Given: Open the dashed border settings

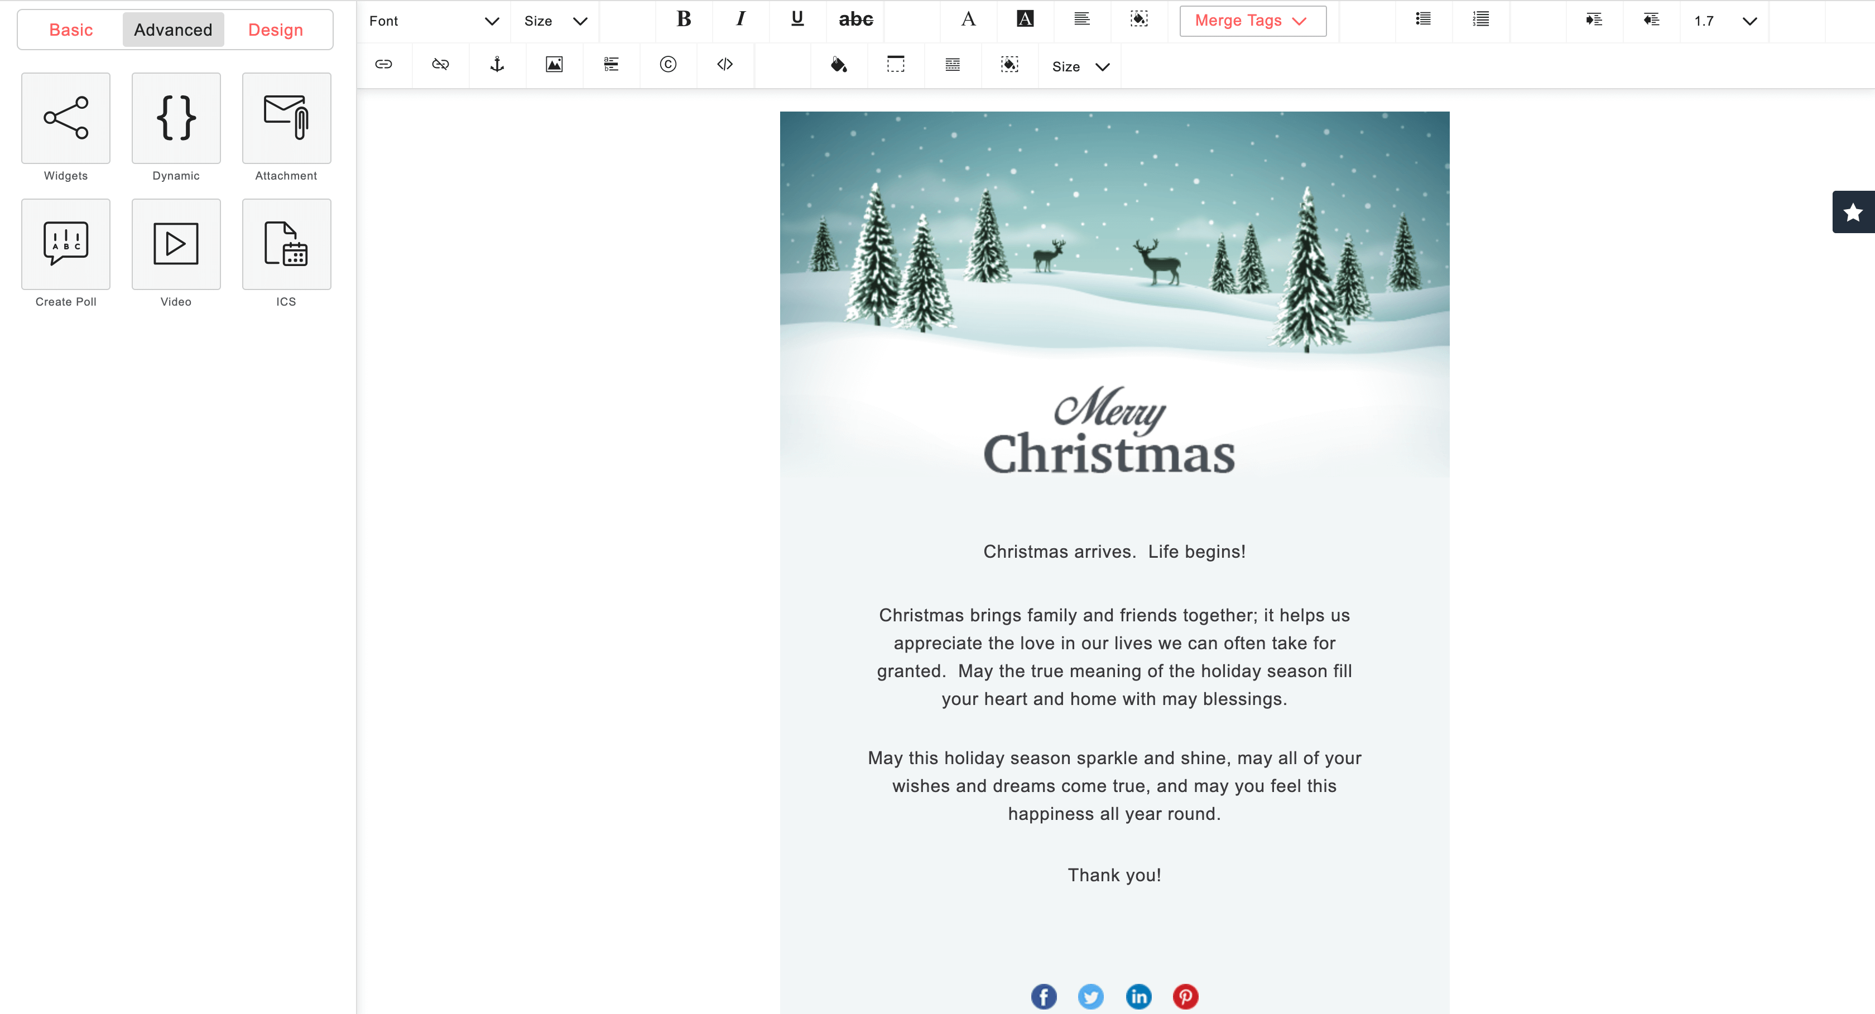Looking at the screenshot, I should [895, 65].
